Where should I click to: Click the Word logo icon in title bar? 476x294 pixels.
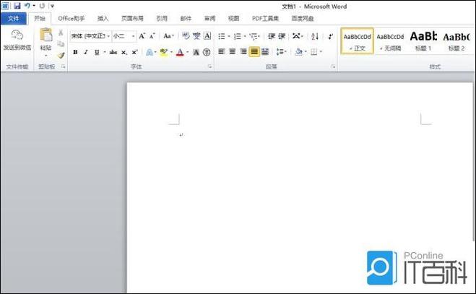[x=5, y=6]
